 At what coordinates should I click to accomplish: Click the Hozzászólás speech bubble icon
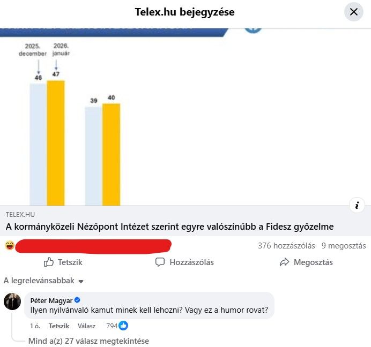click(x=160, y=262)
